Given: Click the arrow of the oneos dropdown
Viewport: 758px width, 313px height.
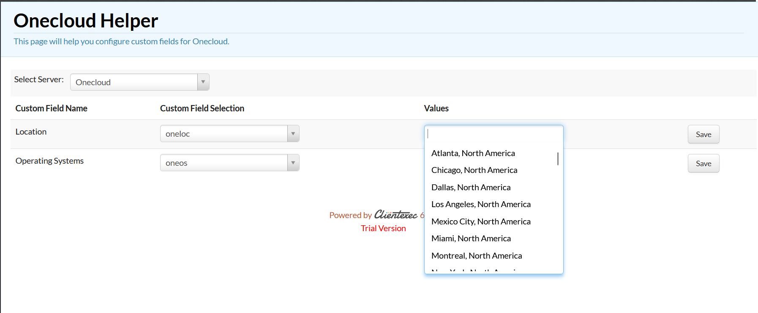Looking at the screenshot, I should point(293,163).
